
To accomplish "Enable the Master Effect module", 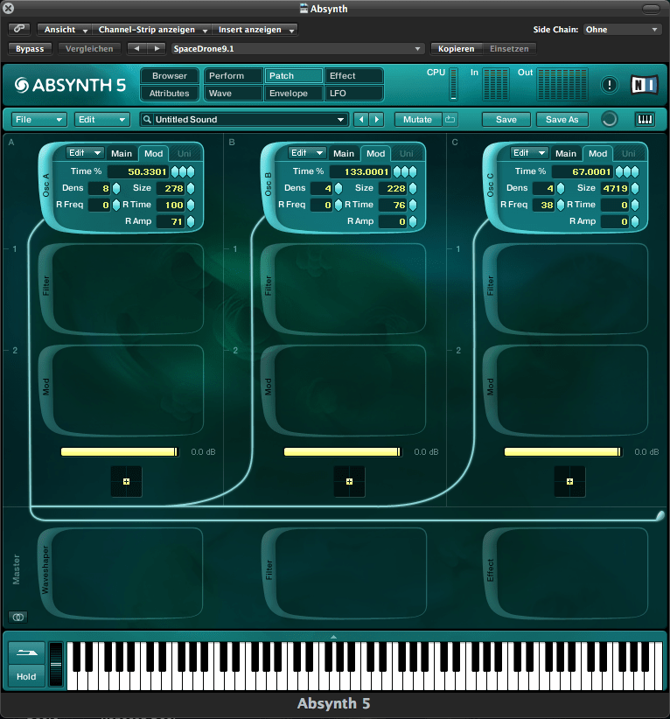I will [490, 570].
